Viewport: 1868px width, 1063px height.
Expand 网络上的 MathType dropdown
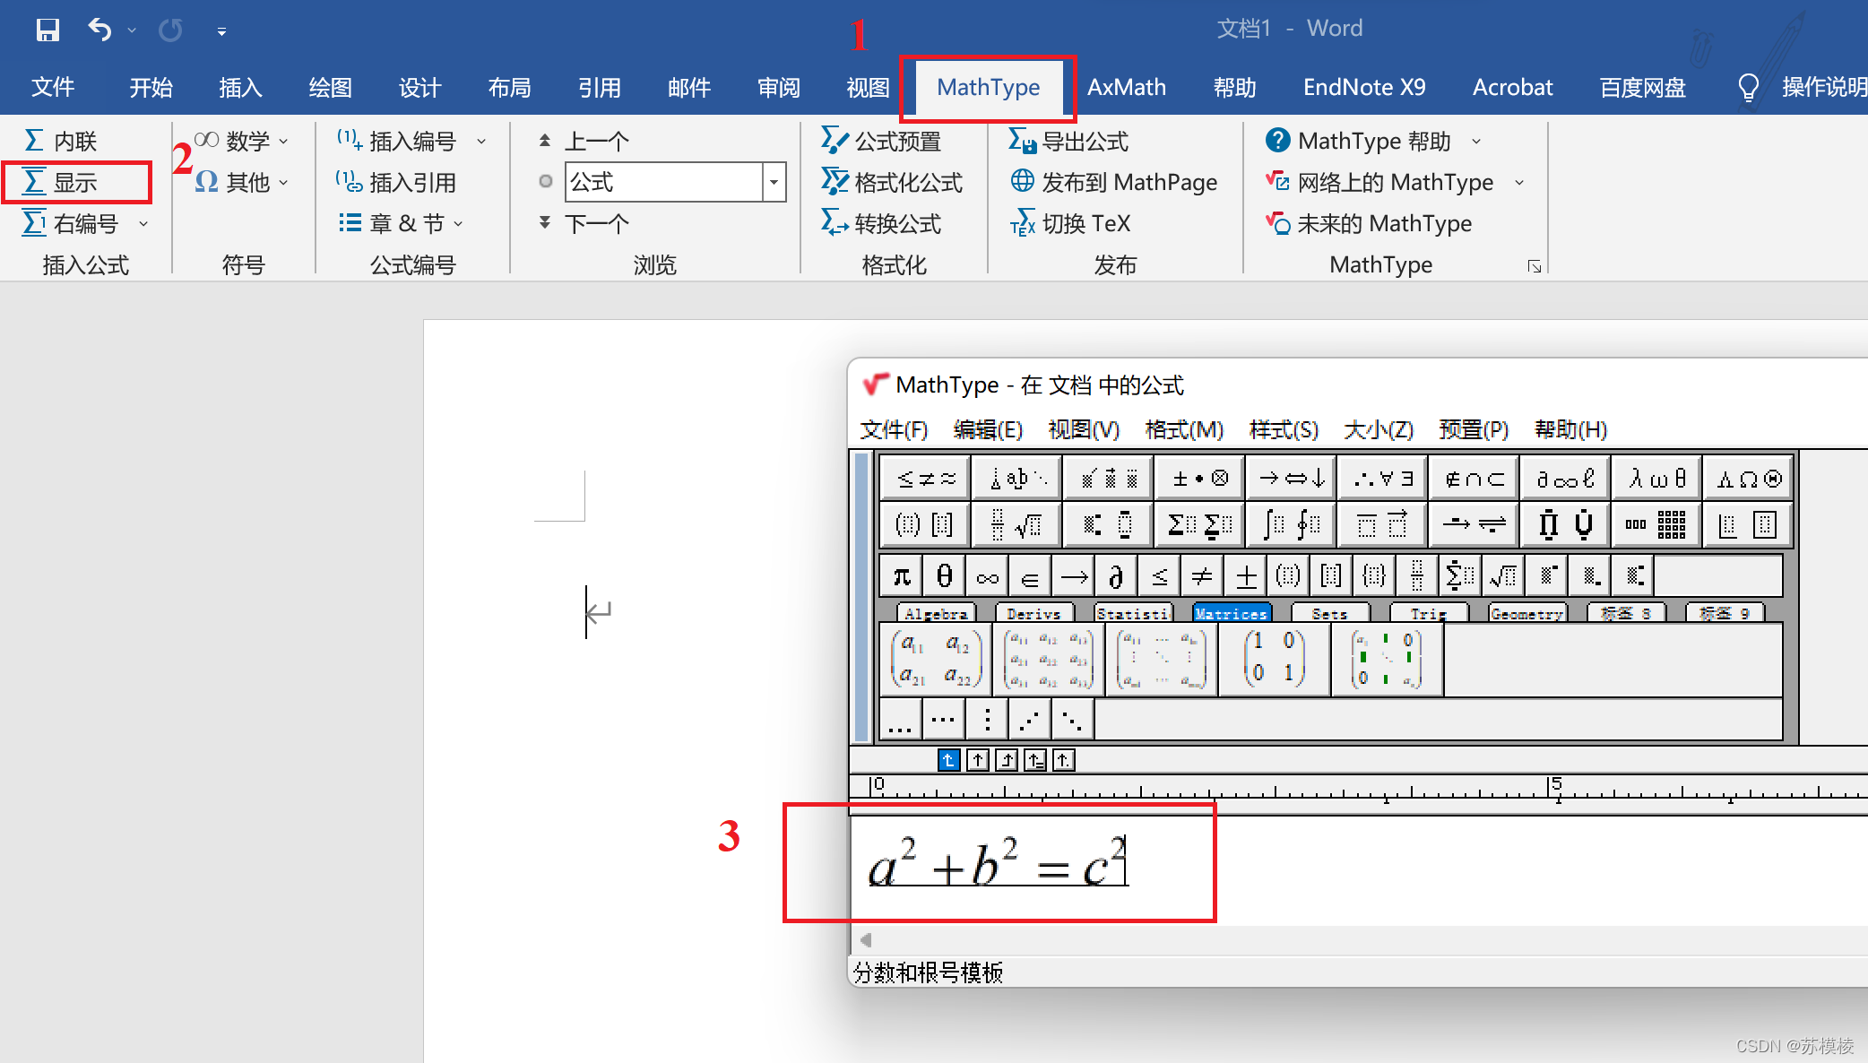[1519, 182]
